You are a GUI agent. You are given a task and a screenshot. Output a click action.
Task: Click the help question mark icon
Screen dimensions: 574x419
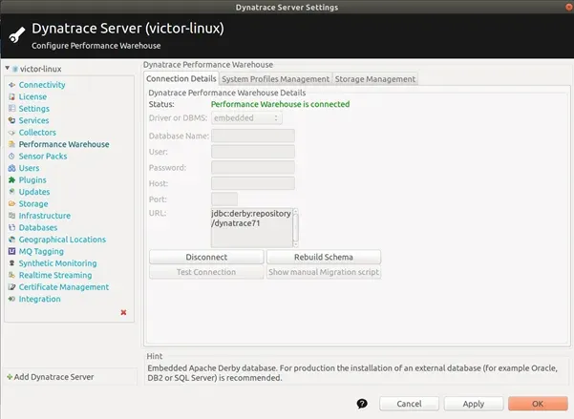(362, 404)
